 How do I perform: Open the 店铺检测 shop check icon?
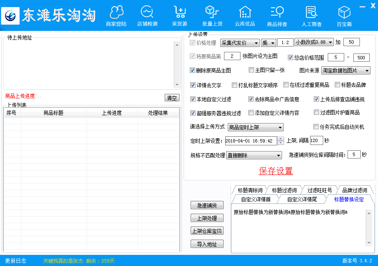(x=147, y=16)
